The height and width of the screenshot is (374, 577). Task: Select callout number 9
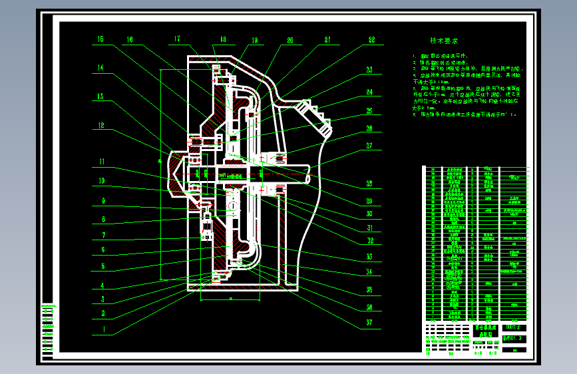[103, 201]
